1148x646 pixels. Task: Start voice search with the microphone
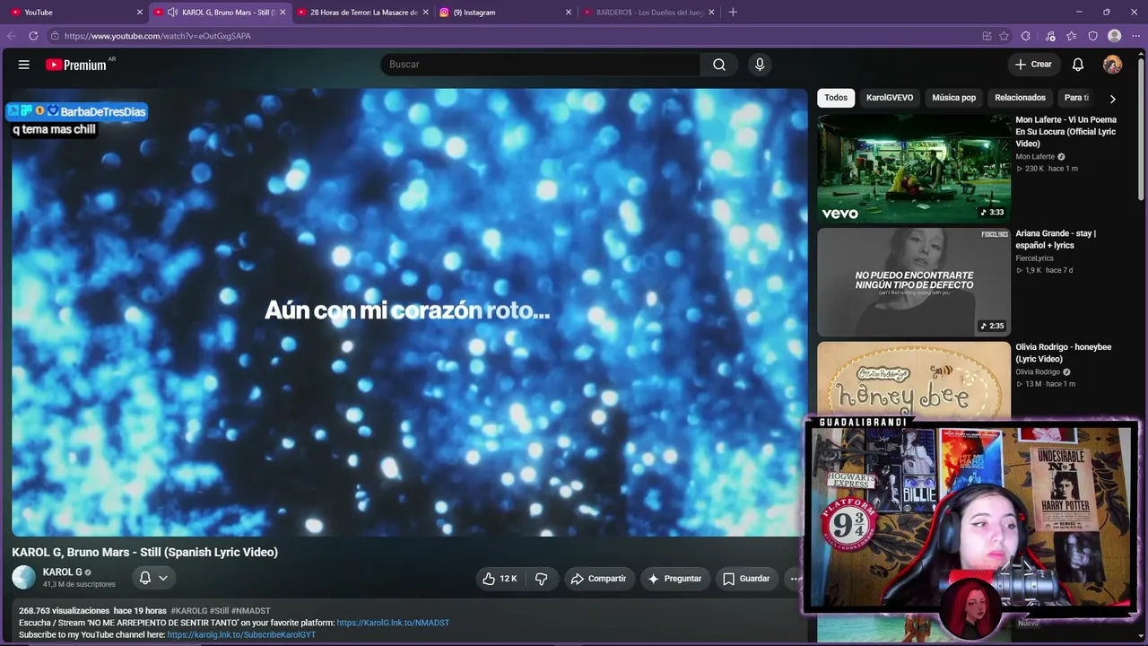click(x=760, y=65)
